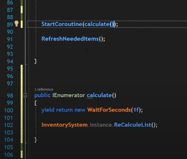Click the calculate method name on line 98

(x=99, y=95)
